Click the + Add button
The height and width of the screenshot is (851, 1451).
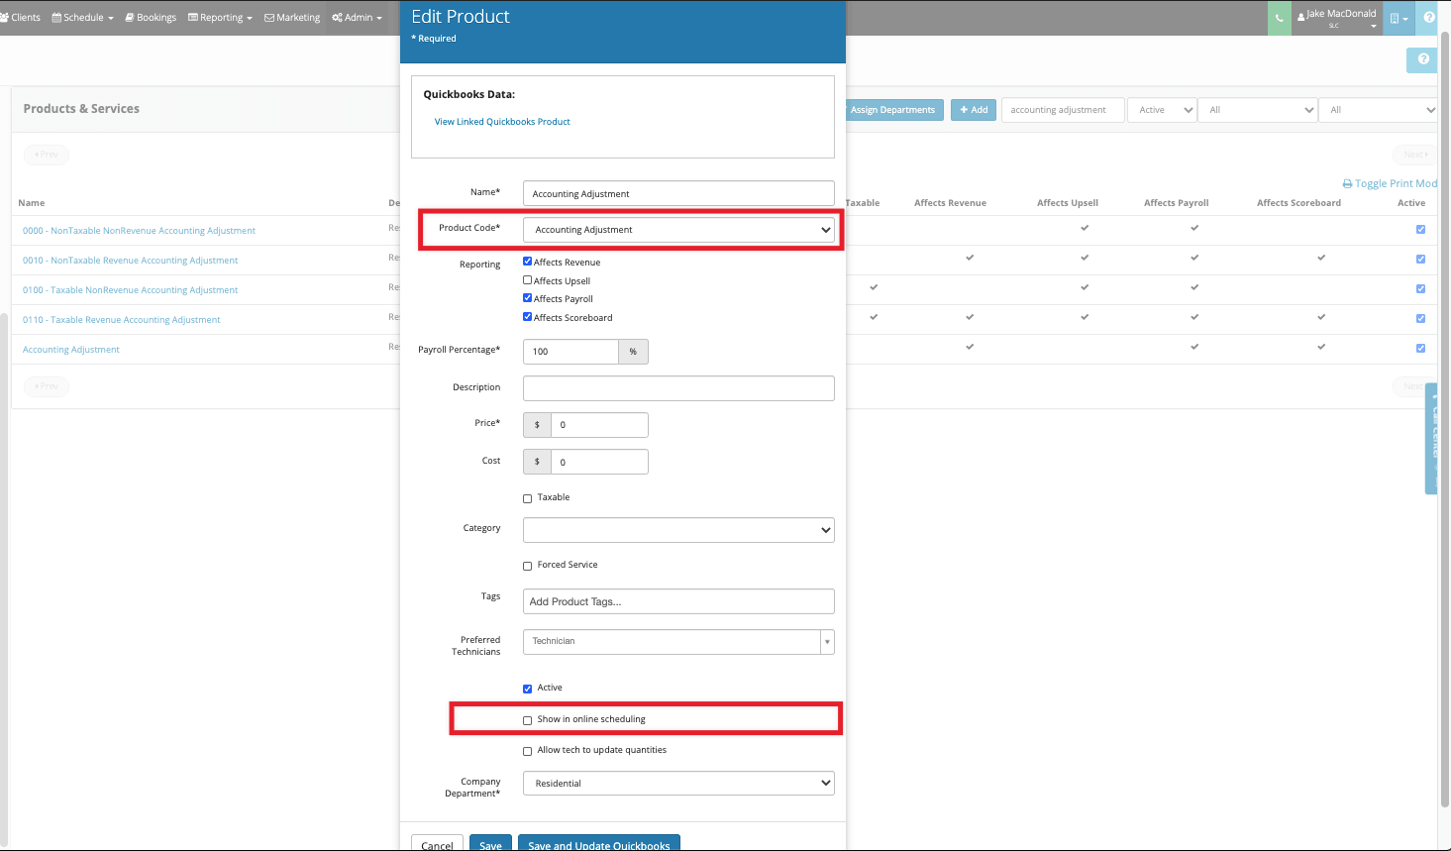coord(974,110)
